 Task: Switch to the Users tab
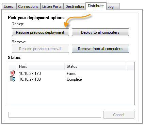[9, 6]
